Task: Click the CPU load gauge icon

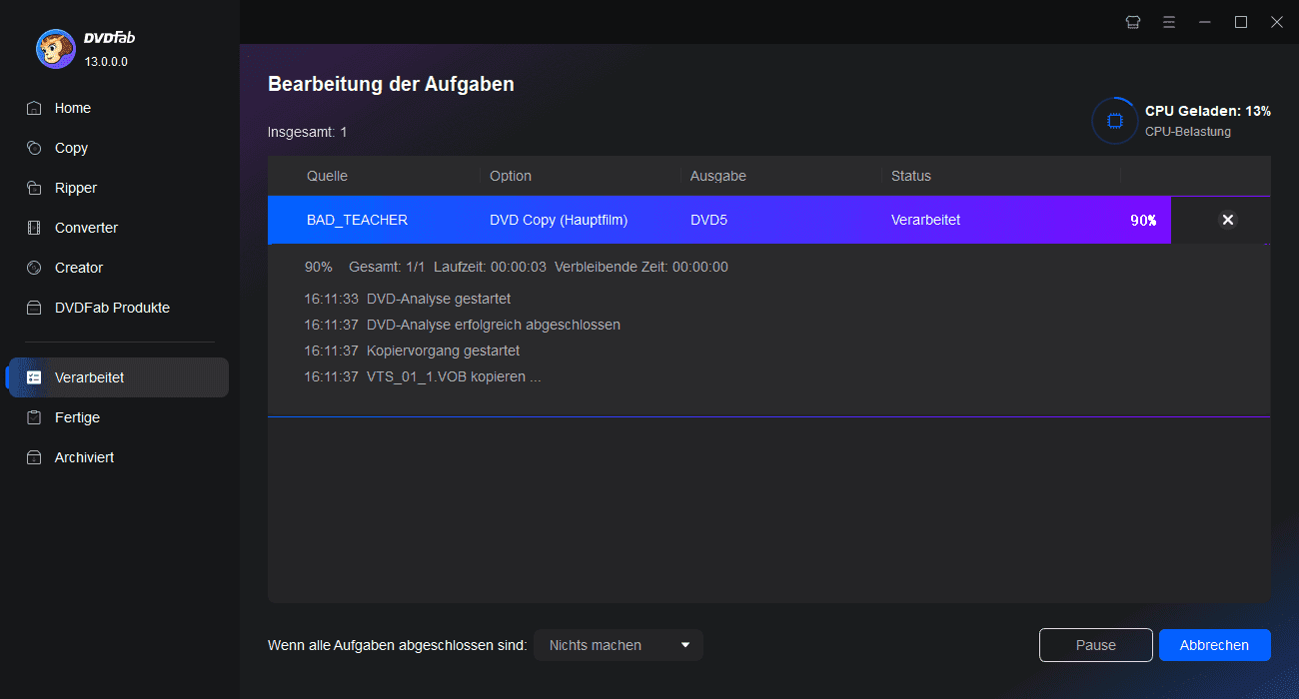Action: click(1114, 121)
